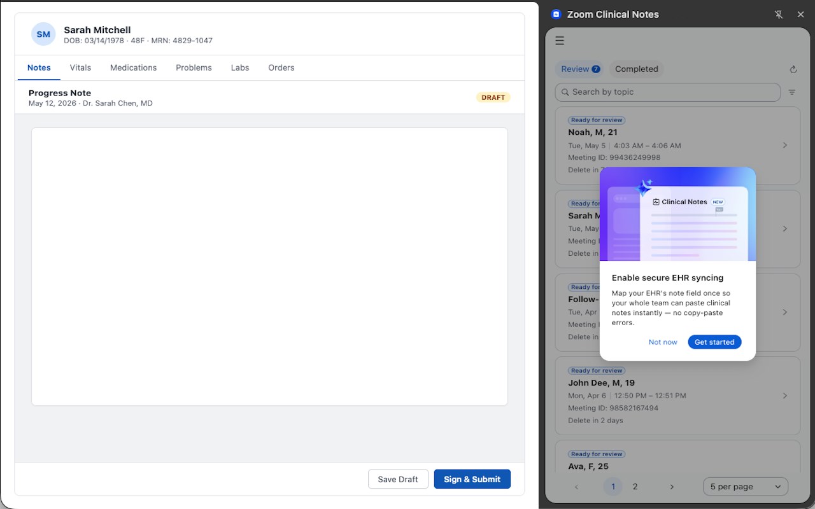815x509 pixels.
Task: Click Get started in the EHR syncing popup
Action: click(714, 342)
